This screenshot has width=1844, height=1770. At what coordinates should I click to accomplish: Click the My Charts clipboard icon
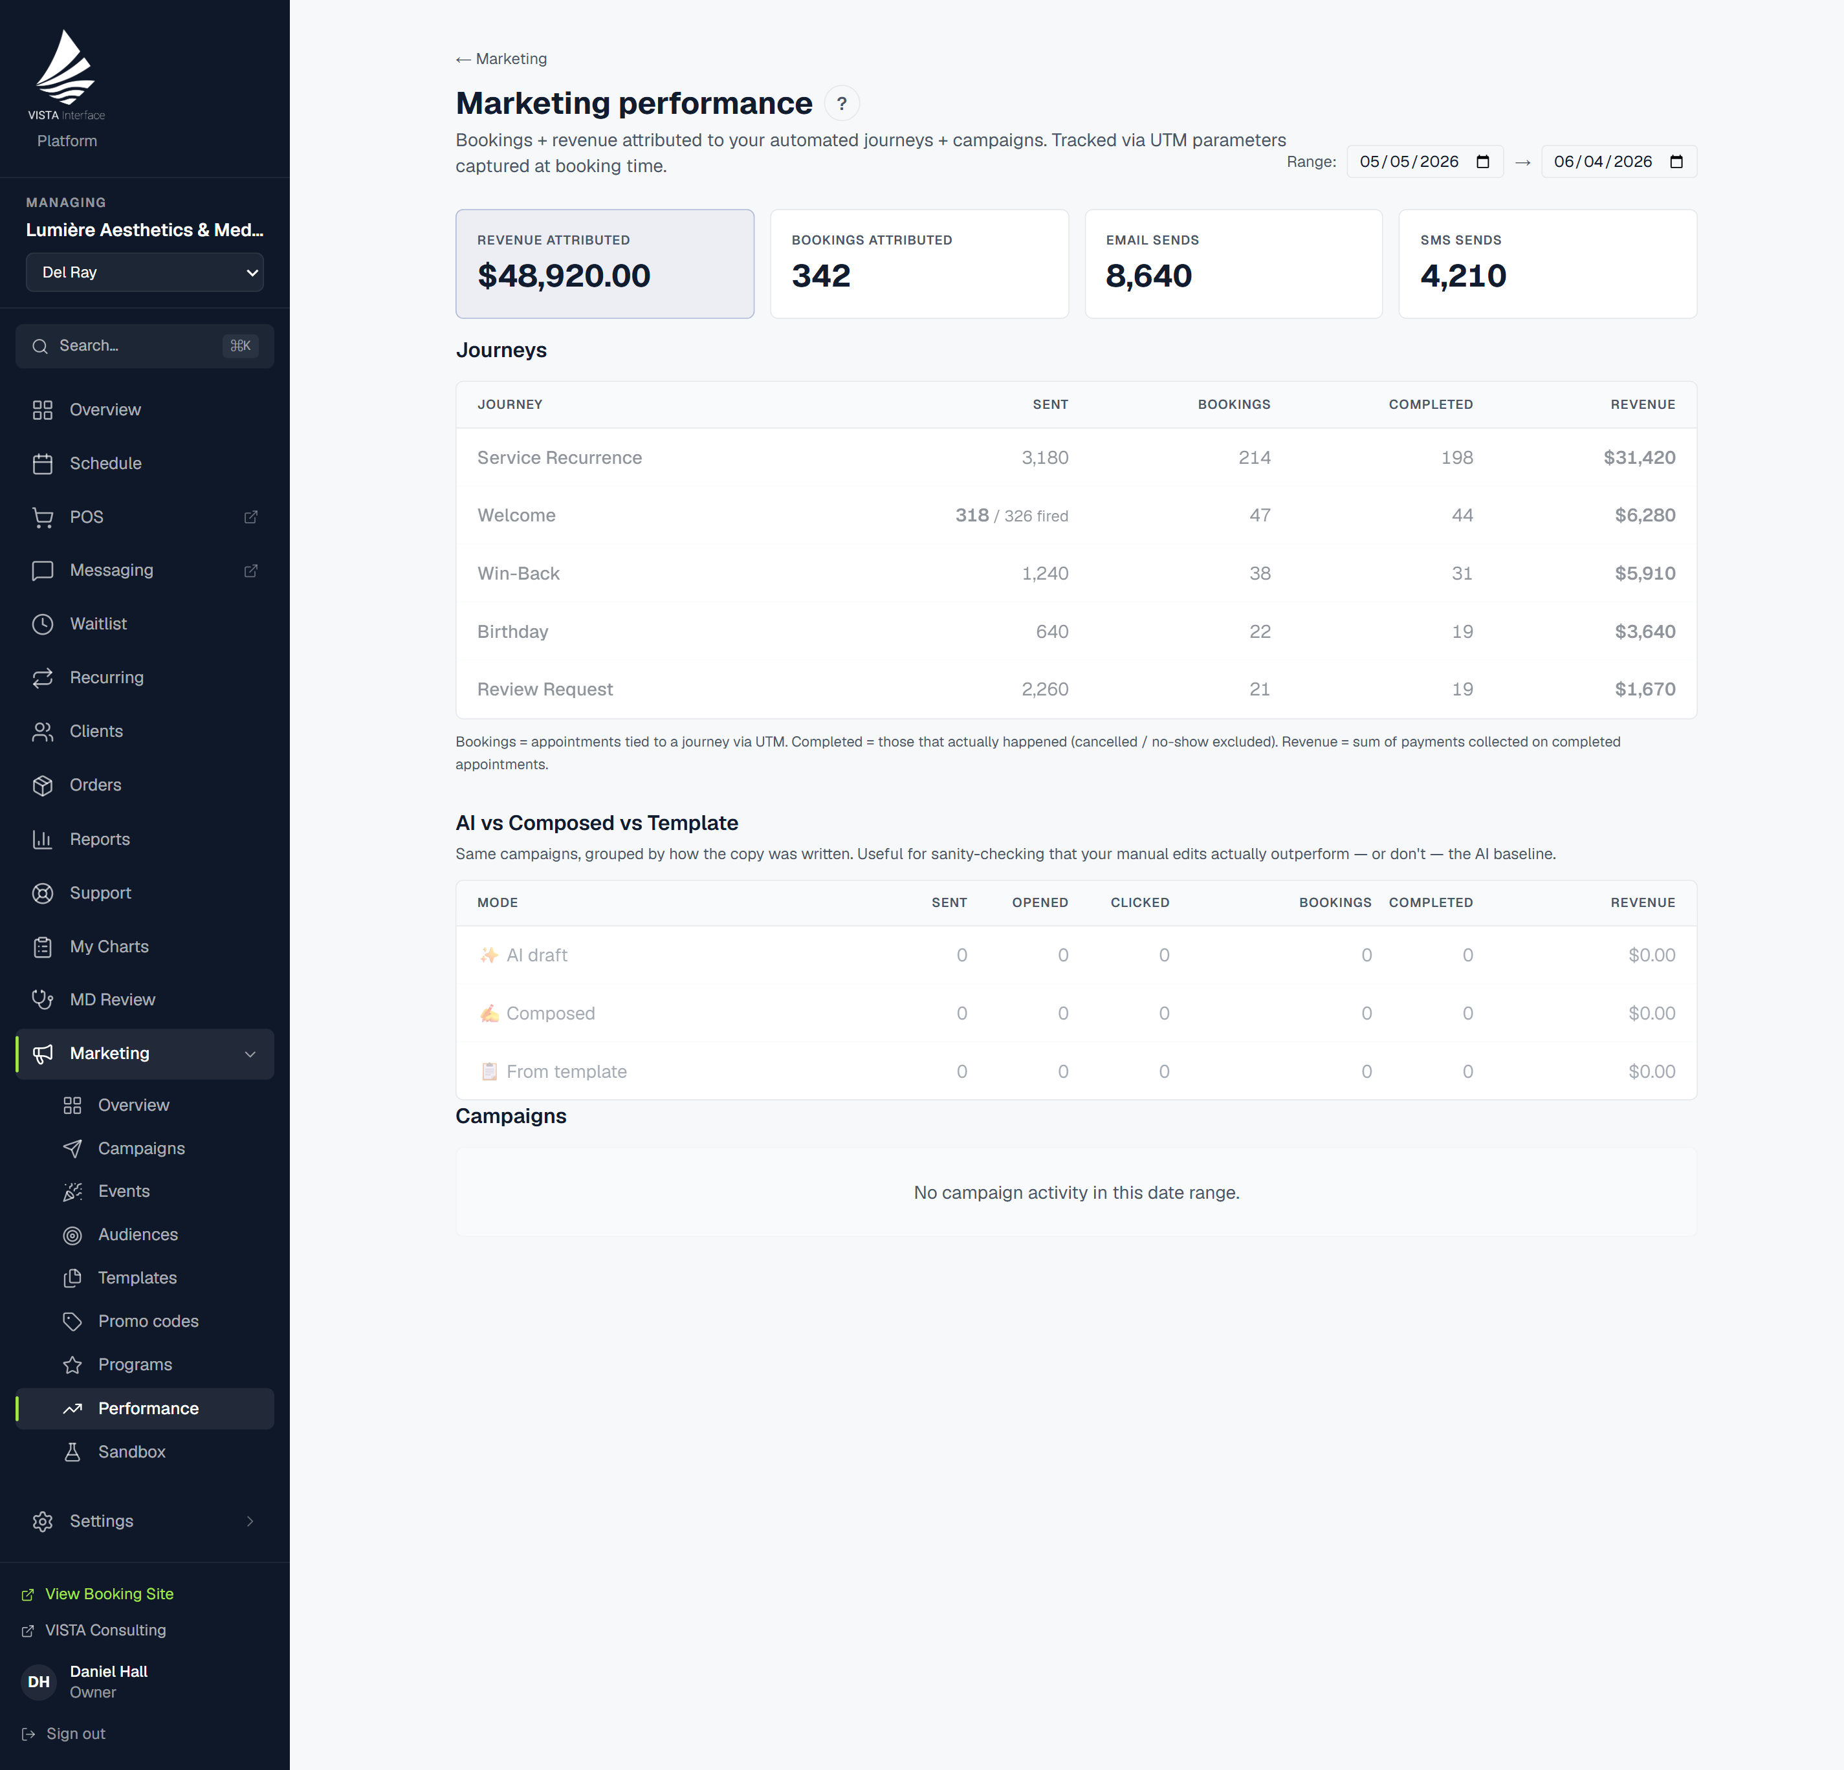click(x=42, y=947)
